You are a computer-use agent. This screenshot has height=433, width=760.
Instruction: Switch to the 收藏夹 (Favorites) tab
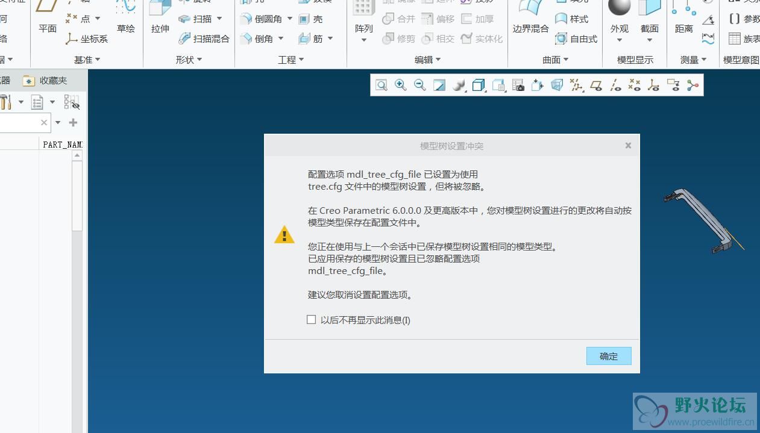[x=45, y=80]
